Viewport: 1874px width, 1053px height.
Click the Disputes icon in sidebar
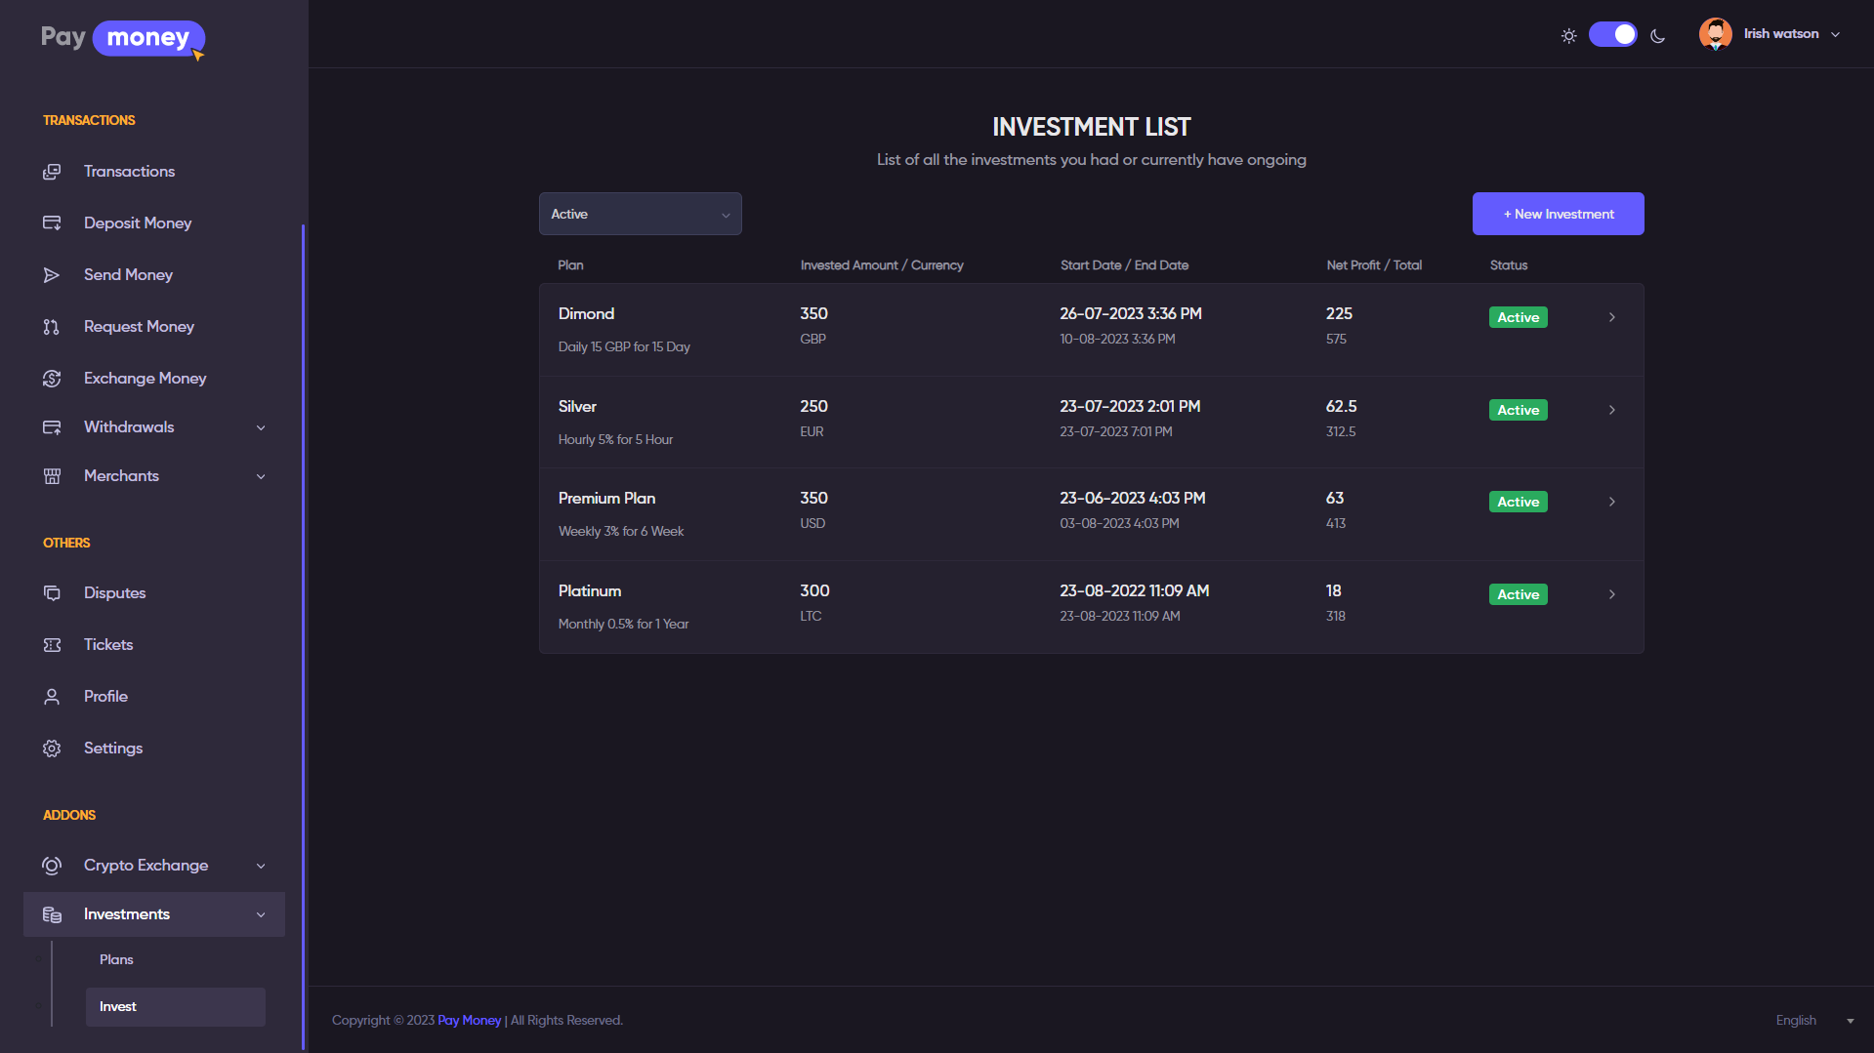(52, 593)
